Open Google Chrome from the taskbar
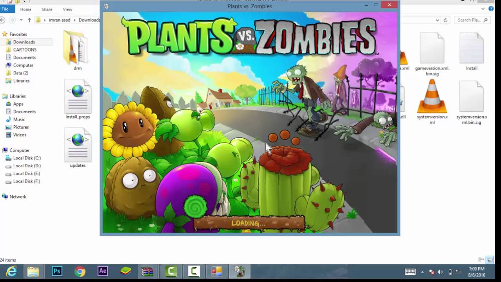The image size is (501, 282). coord(80,271)
